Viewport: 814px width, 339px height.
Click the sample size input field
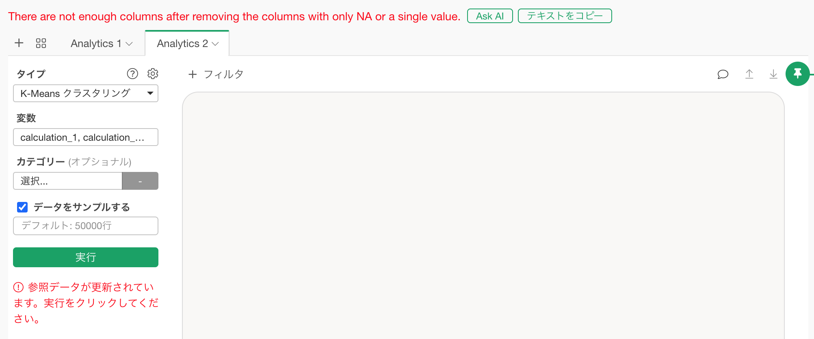(x=86, y=226)
